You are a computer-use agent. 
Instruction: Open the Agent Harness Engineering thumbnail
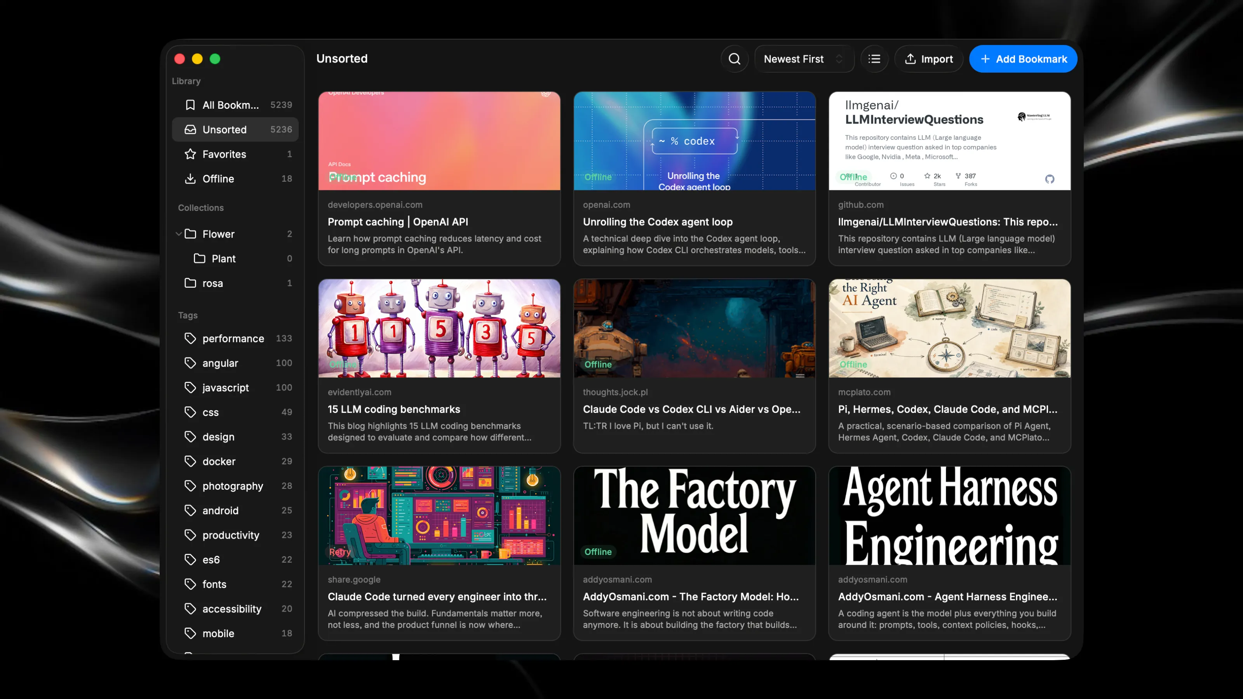[950, 516]
